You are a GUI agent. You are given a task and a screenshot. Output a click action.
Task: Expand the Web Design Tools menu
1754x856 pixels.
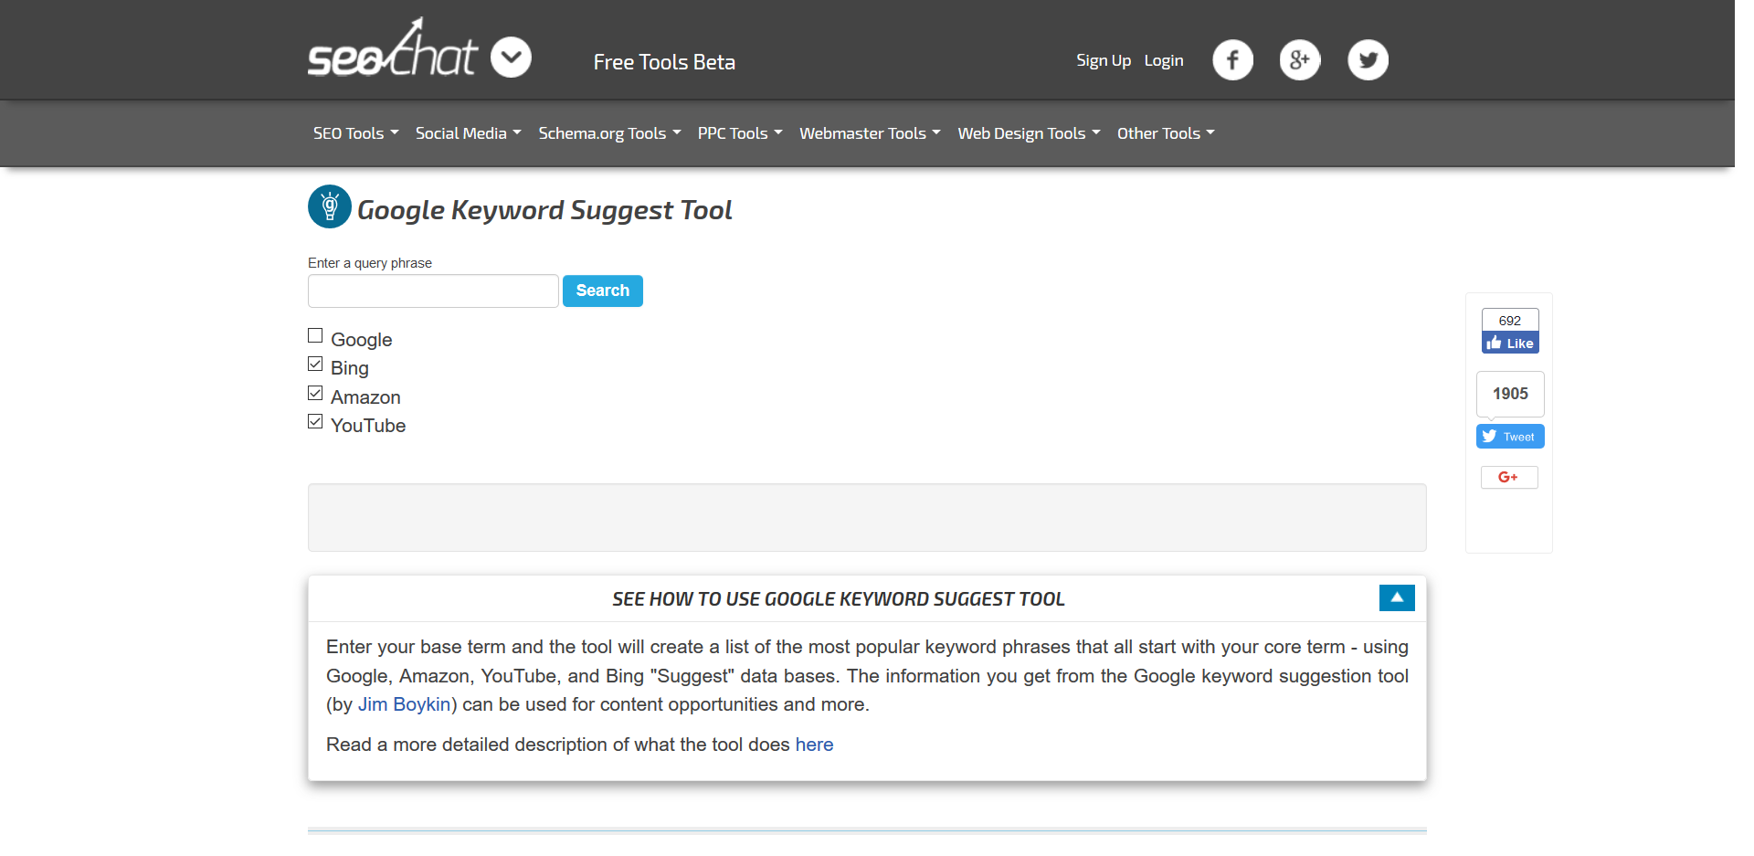point(1029,133)
